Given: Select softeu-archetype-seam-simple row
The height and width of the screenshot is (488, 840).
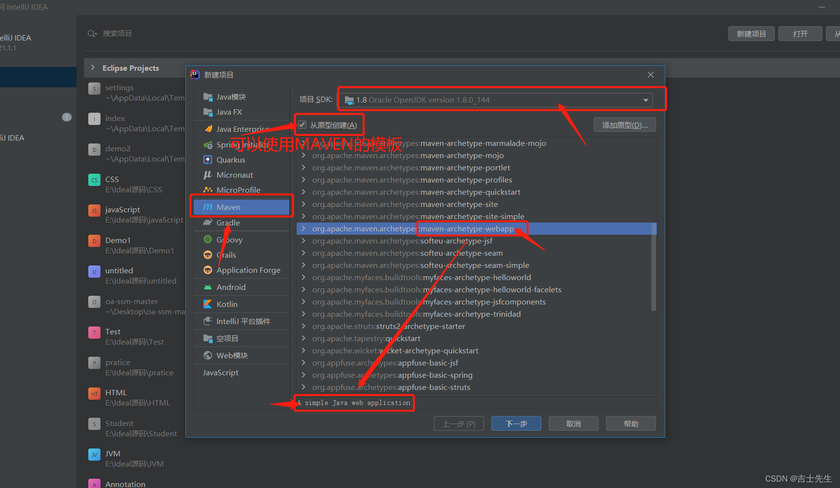Looking at the screenshot, I should point(477,265).
